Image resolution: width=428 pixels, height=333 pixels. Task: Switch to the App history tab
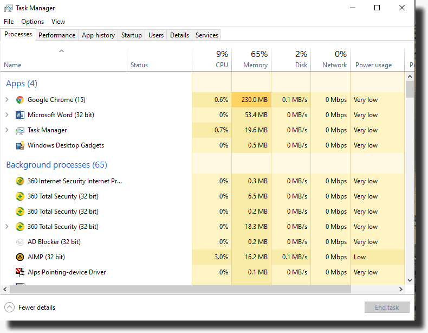point(98,35)
